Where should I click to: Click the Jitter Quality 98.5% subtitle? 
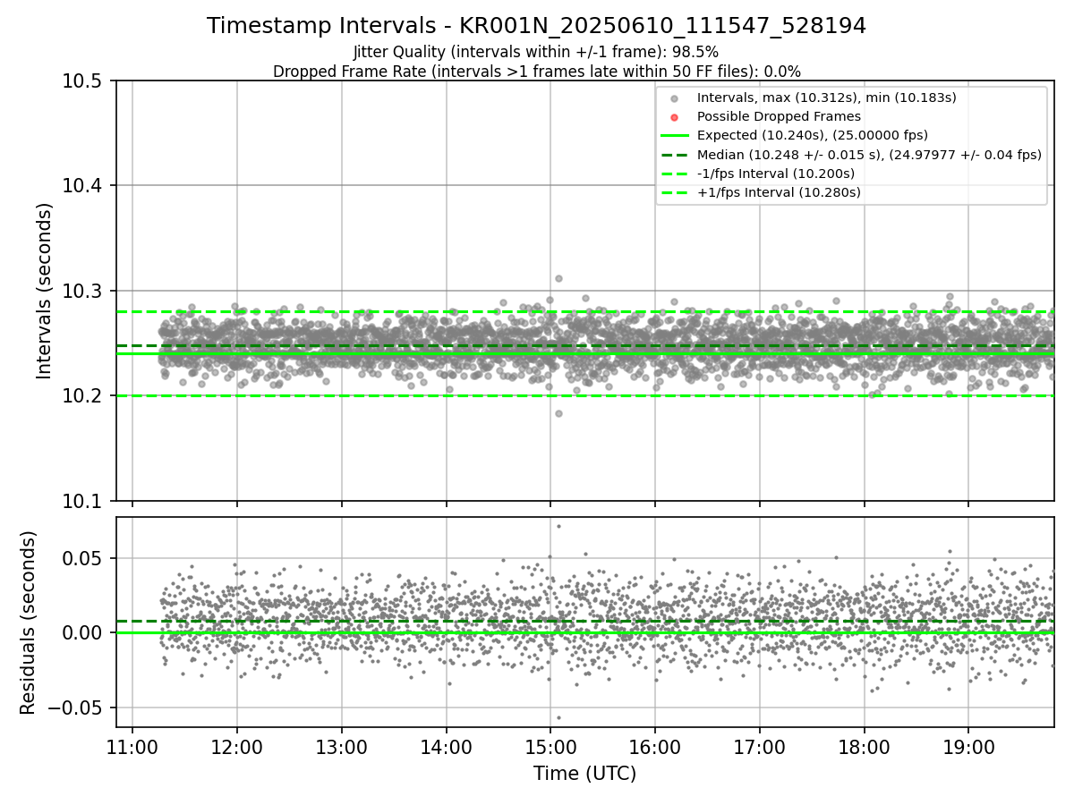click(x=536, y=52)
